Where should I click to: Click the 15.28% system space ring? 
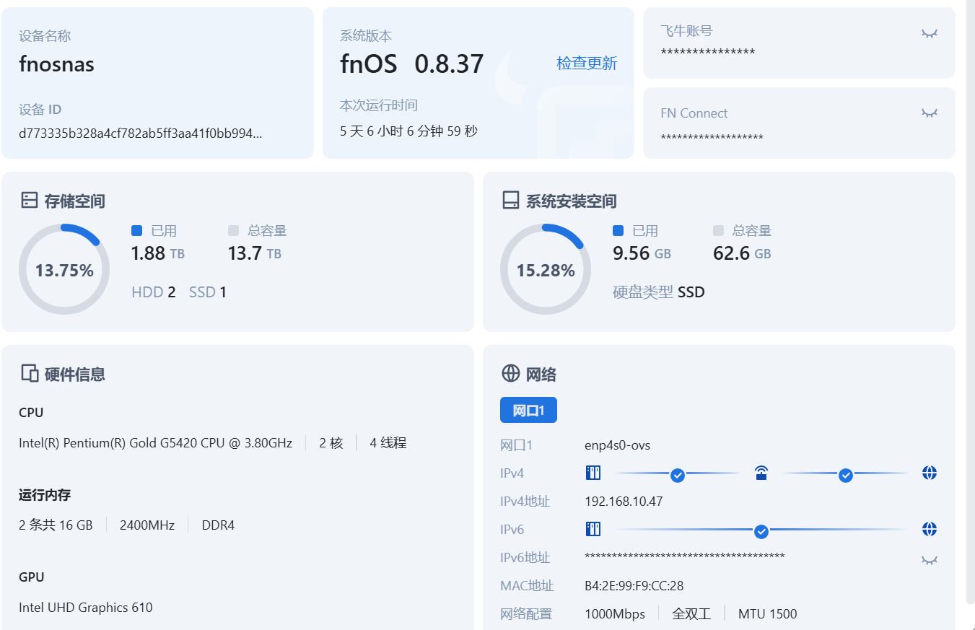(x=545, y=270)
